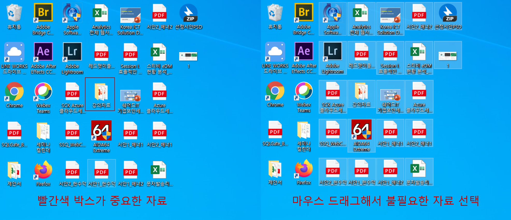Open Adobe Bridge icon on left desktop
This screenshot has height=220, width=511.
click(x=43, y=13)
